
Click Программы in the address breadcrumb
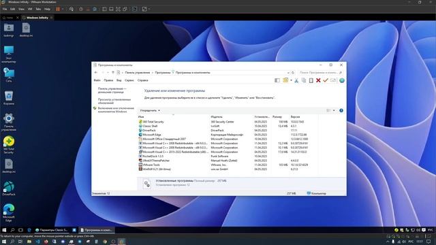163,73
